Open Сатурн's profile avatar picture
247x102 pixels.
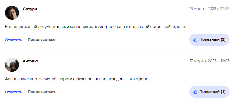pos(12,13)
